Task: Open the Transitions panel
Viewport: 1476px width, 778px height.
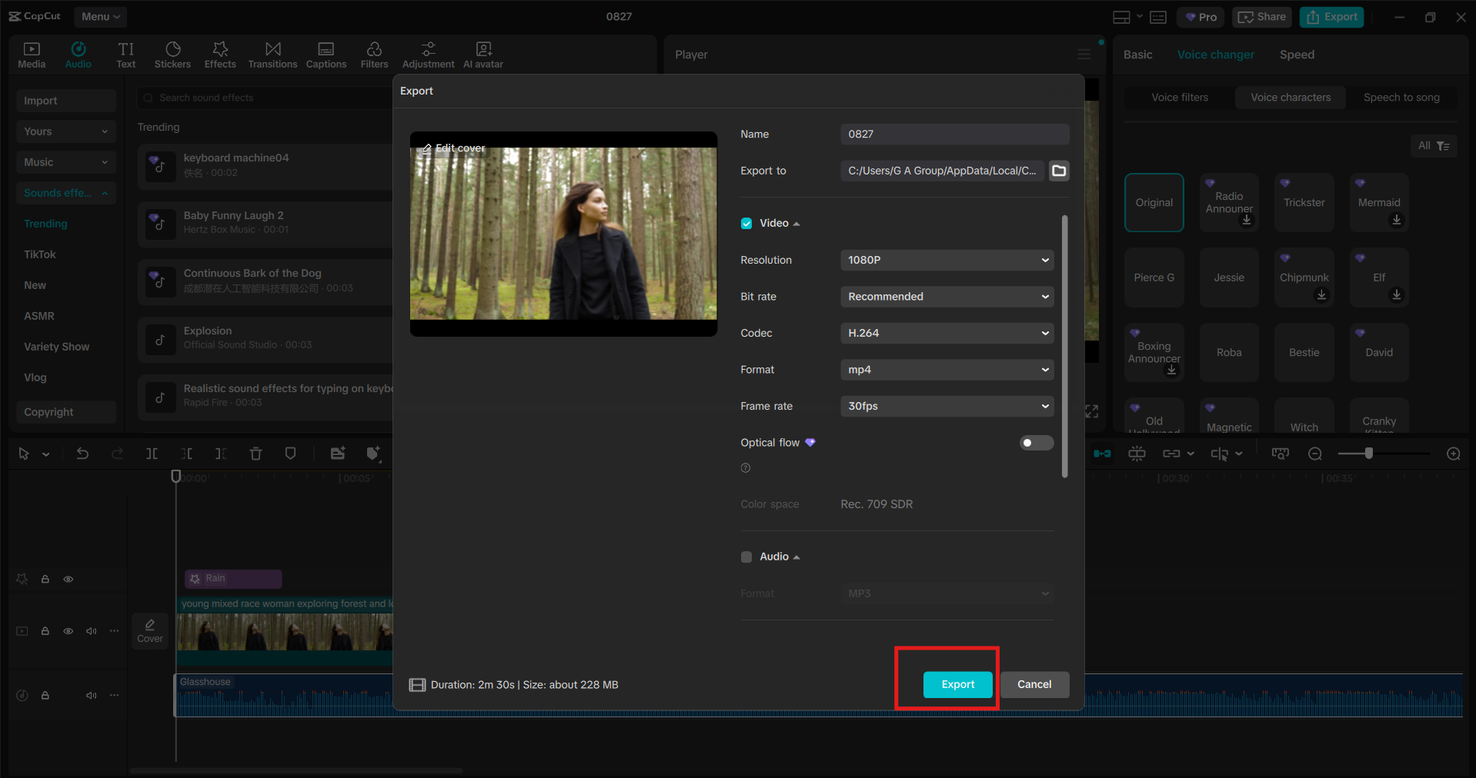Action: (272, 55)
